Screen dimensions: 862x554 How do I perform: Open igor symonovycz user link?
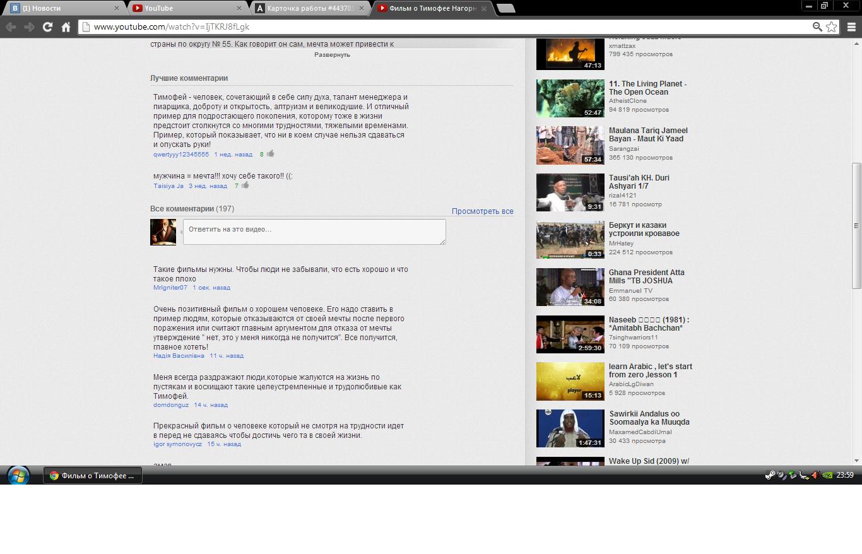tap(177, 444)
